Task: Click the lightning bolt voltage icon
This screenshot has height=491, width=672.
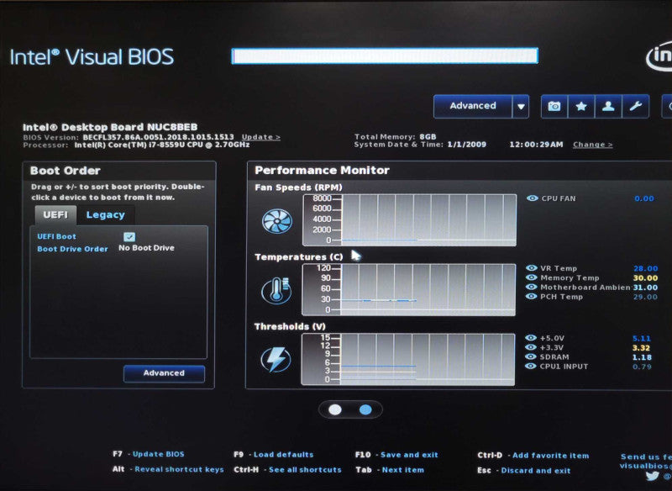Action: pos(276,360)
